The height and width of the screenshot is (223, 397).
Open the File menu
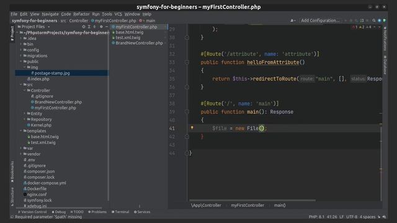tap(14, 14)
